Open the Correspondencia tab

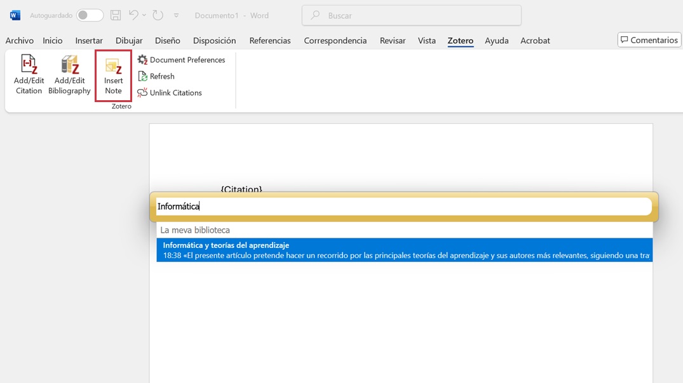point(335,41)
